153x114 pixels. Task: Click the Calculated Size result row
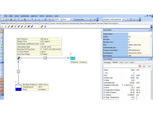click(127, 83)
